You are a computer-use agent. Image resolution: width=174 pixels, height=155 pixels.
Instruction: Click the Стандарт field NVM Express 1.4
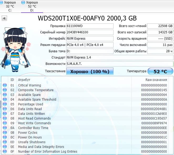pyautogui.click(x=120, y=58)
